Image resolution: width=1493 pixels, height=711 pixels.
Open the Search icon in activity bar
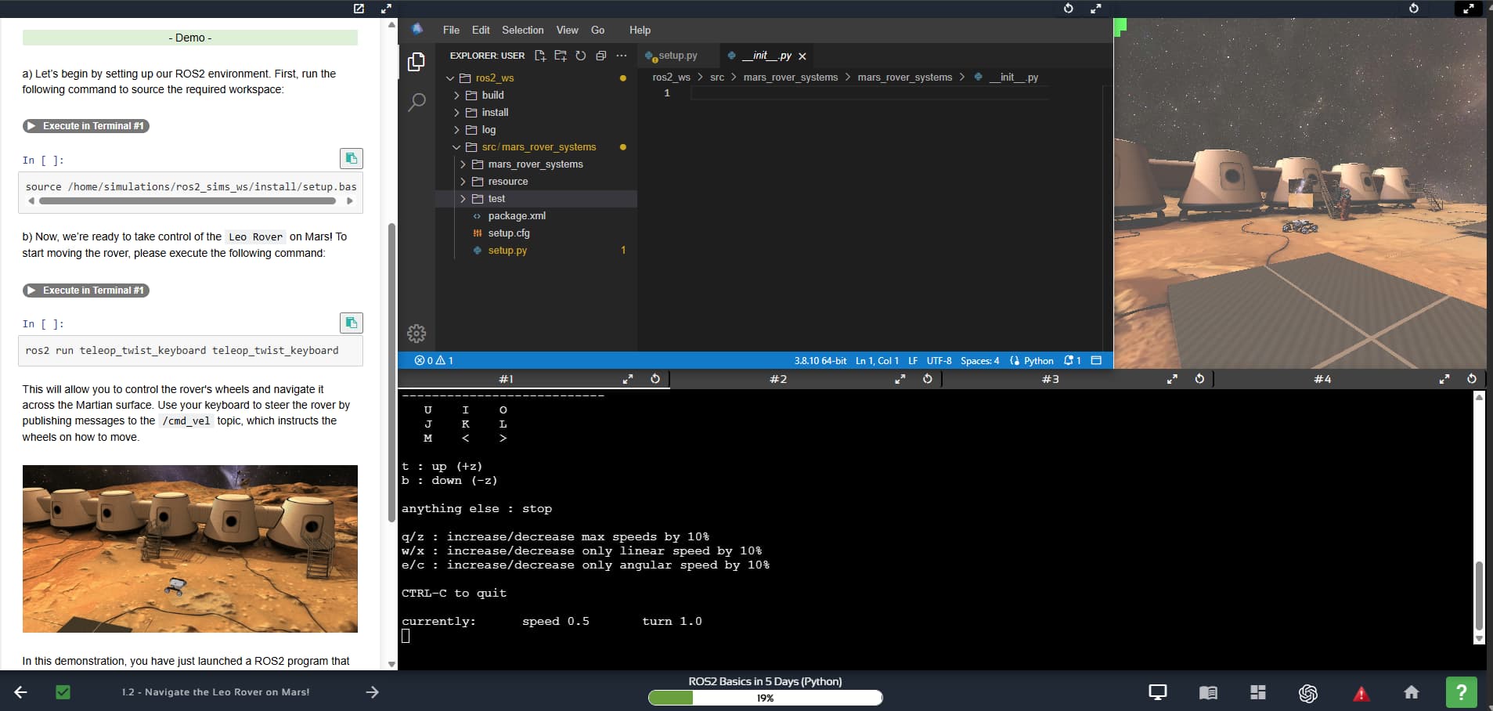pyautogui.click(x=417, y=102)
